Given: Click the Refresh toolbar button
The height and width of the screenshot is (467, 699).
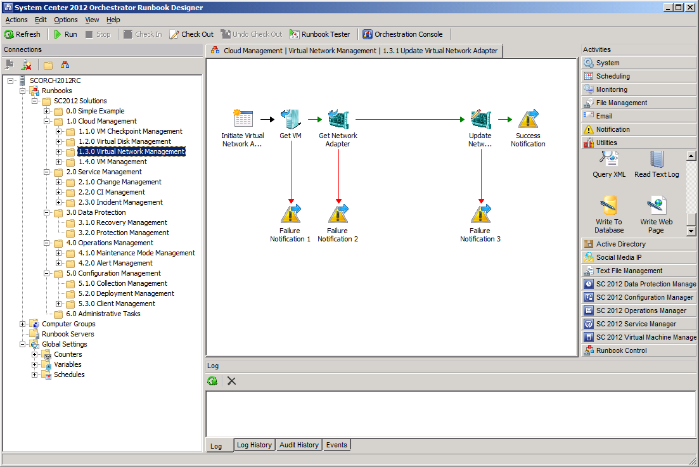Looking at the screenshot, I should [x=22, y=34].
